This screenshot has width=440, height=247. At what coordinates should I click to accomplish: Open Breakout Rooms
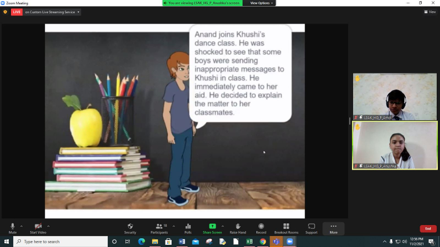tap(286, 228)
